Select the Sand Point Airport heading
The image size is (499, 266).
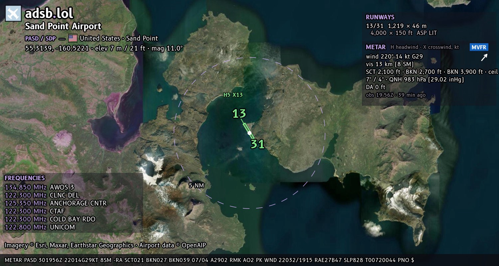tap(63, 26)
